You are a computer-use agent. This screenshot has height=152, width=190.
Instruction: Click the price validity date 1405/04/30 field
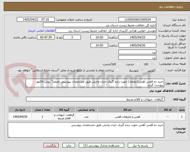(137, 45)
